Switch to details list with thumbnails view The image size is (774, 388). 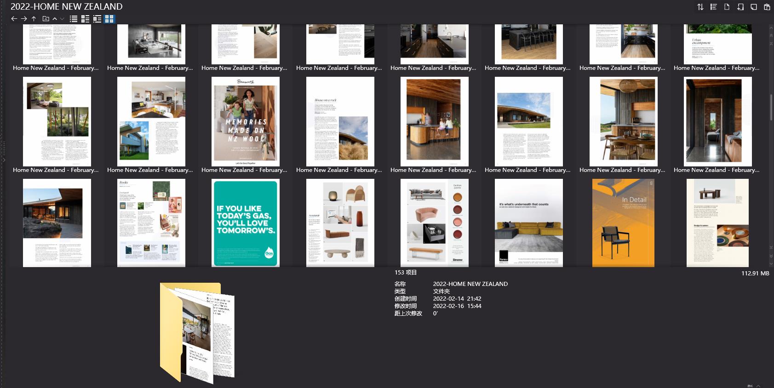[x=85, y=19]
